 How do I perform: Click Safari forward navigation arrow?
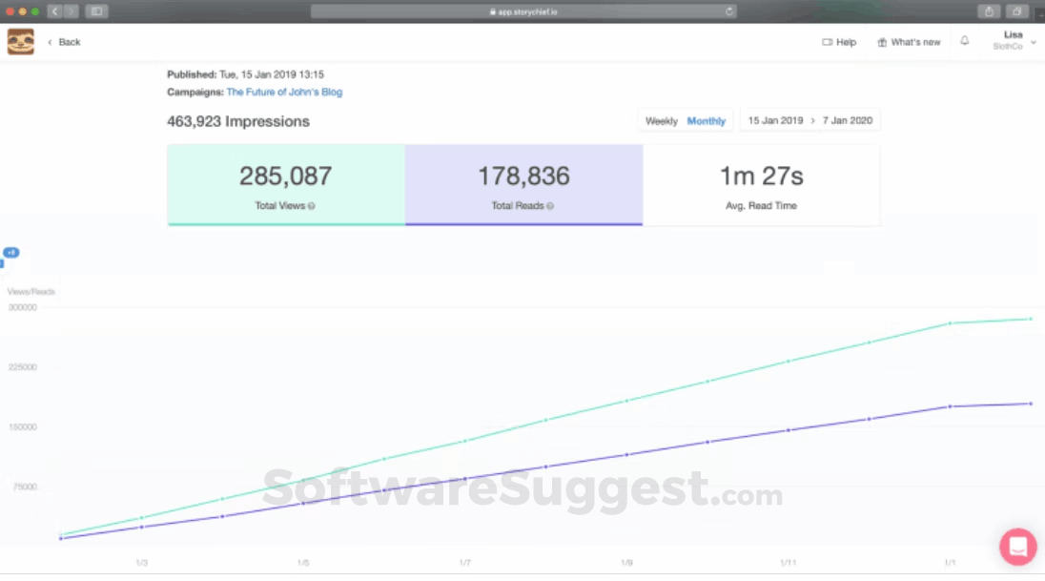pyautogui.click(x=71, y=11)
